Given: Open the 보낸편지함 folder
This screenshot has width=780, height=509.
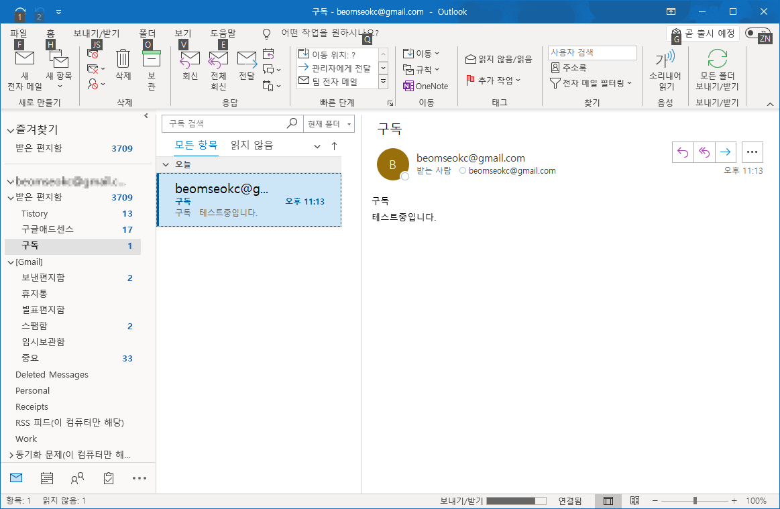Looking at the screenshot, I should click(72, 278).
